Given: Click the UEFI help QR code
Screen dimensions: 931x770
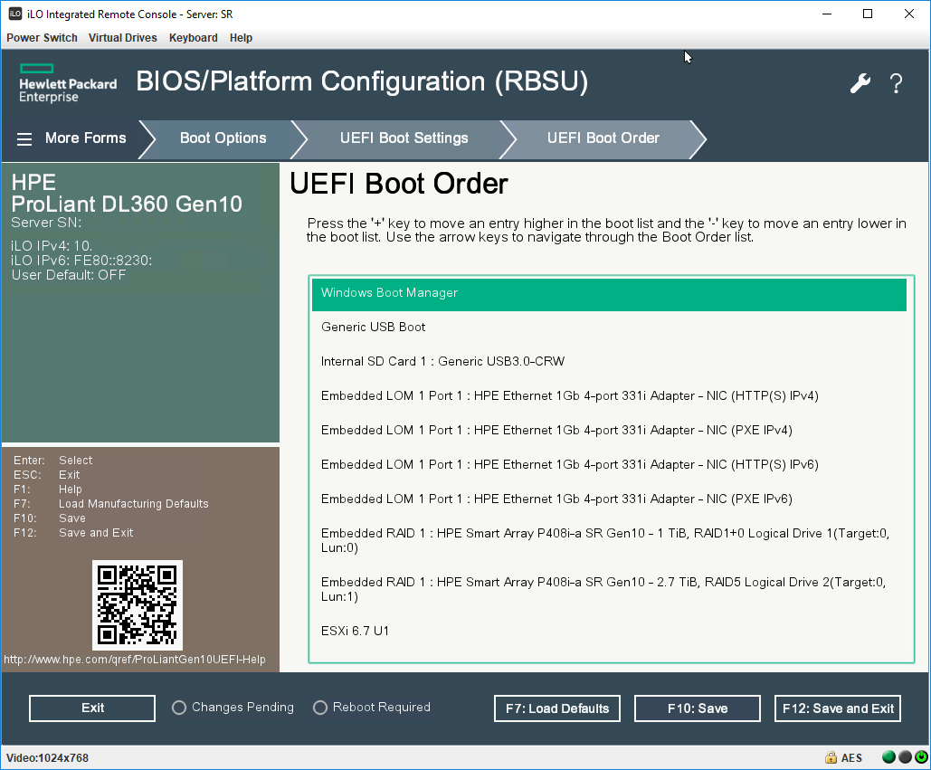Looking at the screenshot, I should pyautogui.click(x=138, y=605).
